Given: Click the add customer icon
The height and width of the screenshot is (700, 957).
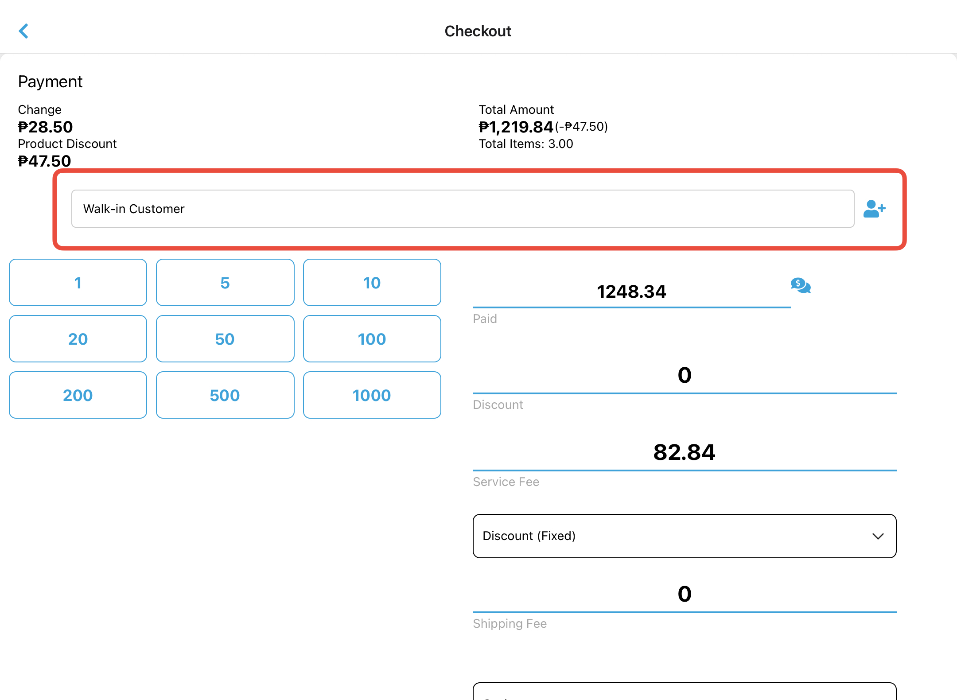Looking at the screenshot, I should tap(874, 209).
